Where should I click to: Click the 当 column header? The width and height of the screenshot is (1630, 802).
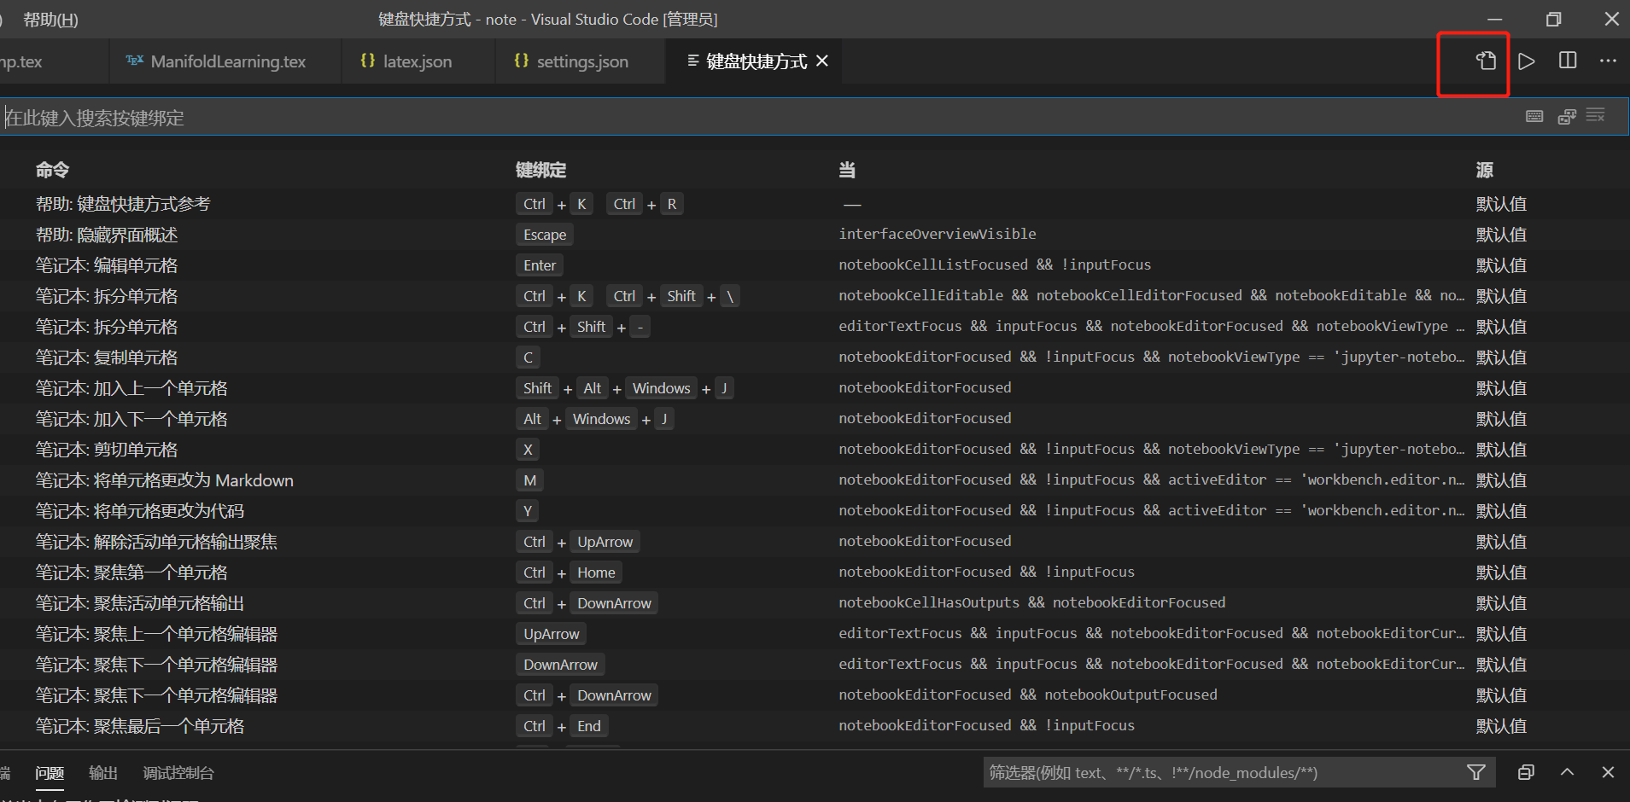tap(847, 170)
